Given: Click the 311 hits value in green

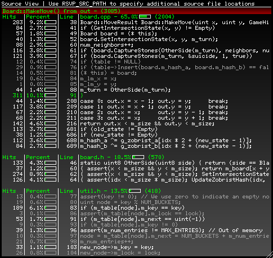Looking at the screenshot, I should click(17, 96).
